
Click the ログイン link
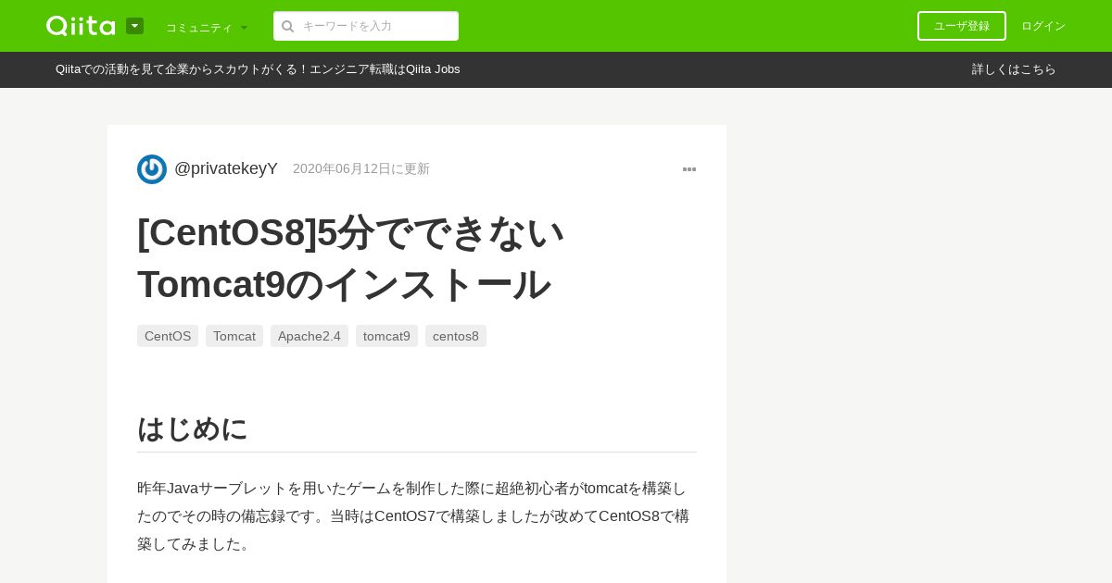(1043, 26)
